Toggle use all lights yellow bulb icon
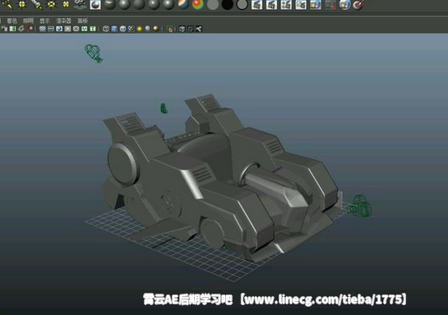 point(140,29)
